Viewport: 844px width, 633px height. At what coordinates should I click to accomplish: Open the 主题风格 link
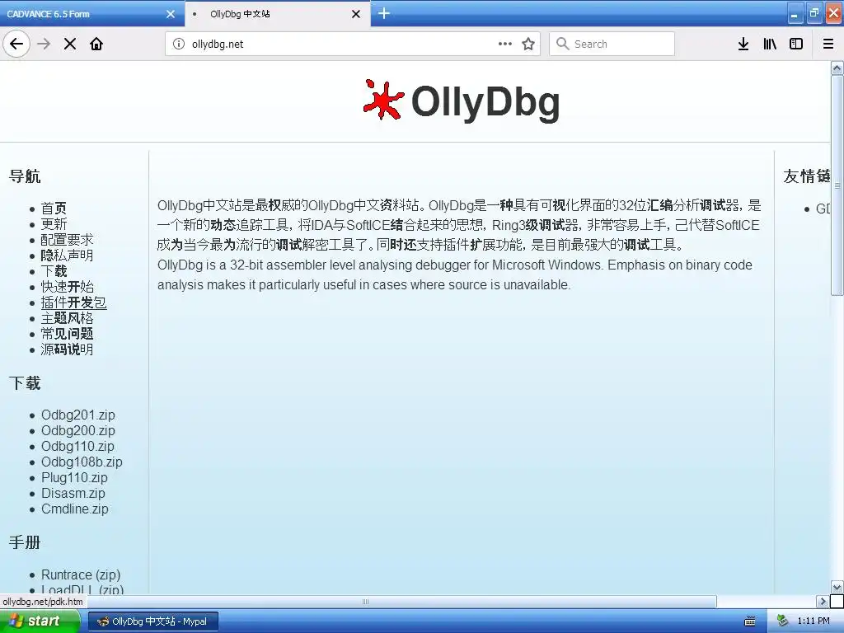68,318
